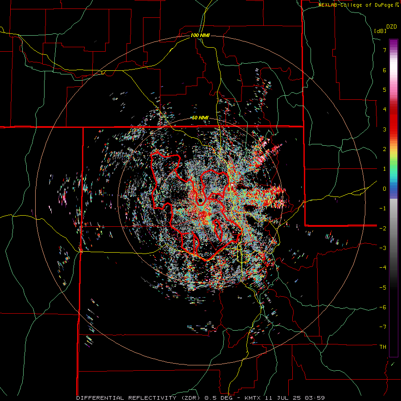This screenshot has width=401, height=401.
Task: Click the 2 value on color scale
Action: point(385,149)
